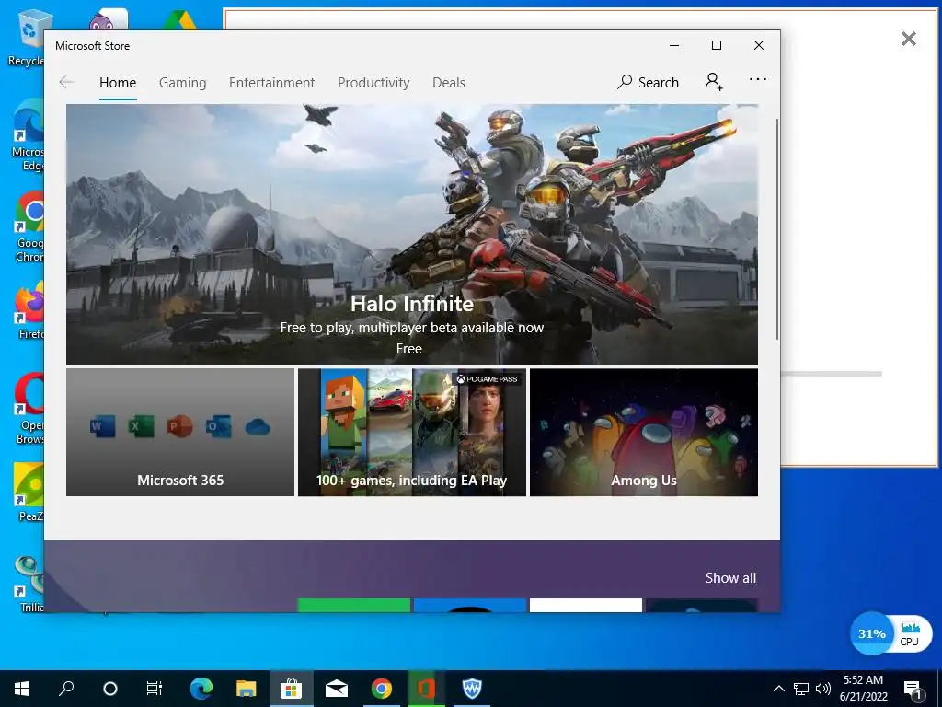Click the 31% CPU usage widget
This screenshot has width=942, height=707.
pos(890,633)
